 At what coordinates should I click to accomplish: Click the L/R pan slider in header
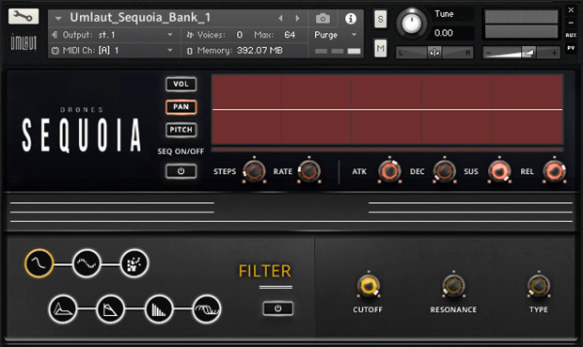[x=433, y=53]
